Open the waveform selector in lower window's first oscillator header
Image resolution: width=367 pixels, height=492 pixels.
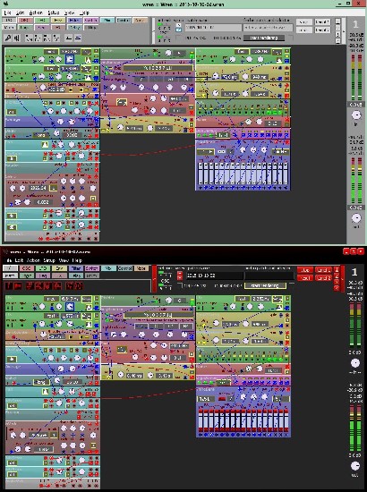87,299
